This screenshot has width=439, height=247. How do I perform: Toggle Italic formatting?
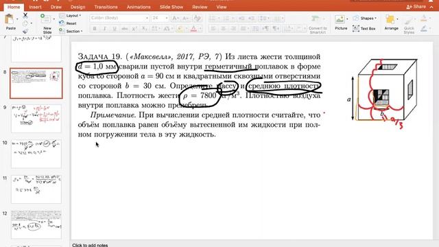tap(105, 29)
